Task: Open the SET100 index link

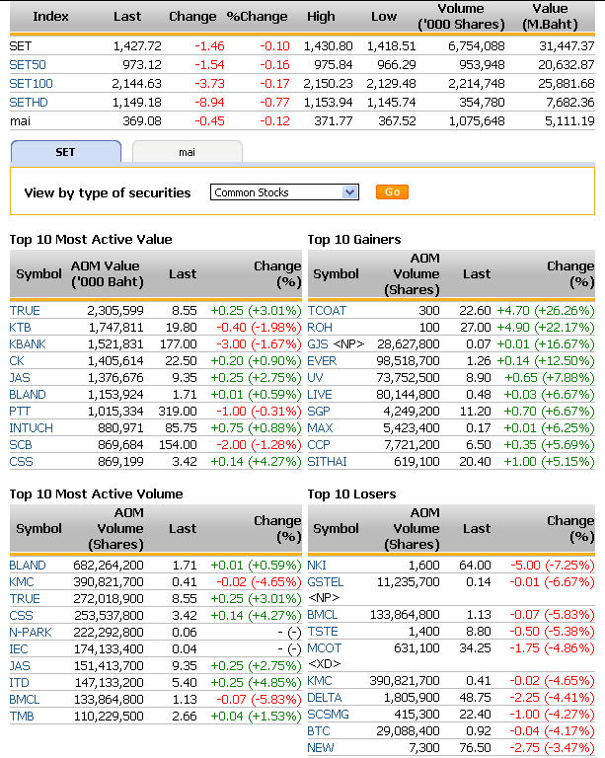Action: click(31, 83)
